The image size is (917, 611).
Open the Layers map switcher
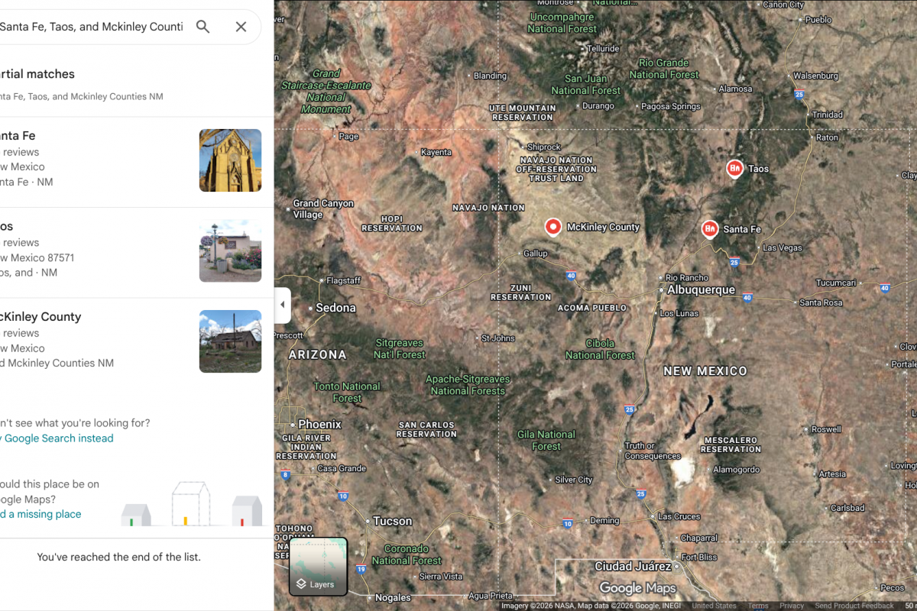(x=319, y=566)
